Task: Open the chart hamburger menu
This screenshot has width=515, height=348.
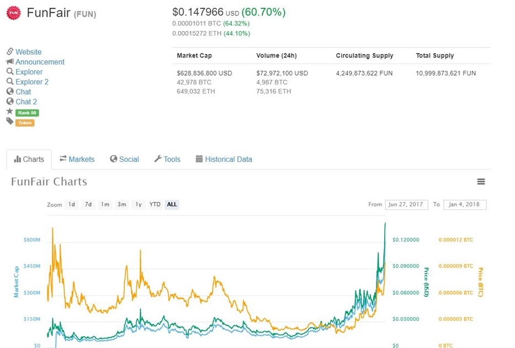Action: tap(481, 181)
